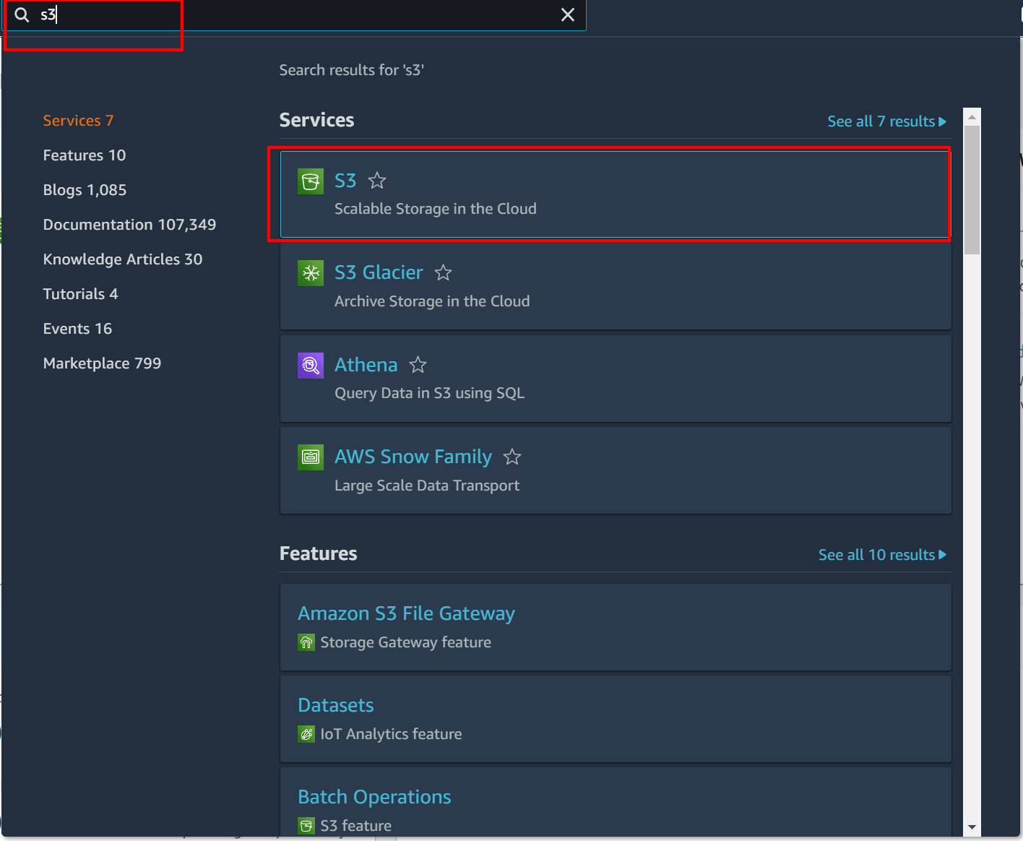Image resolution: width=1023 pixels, height=841 pixels.
Task: Open the Datasets feature link
Action: pyautogui.click(x=336, y=705)
